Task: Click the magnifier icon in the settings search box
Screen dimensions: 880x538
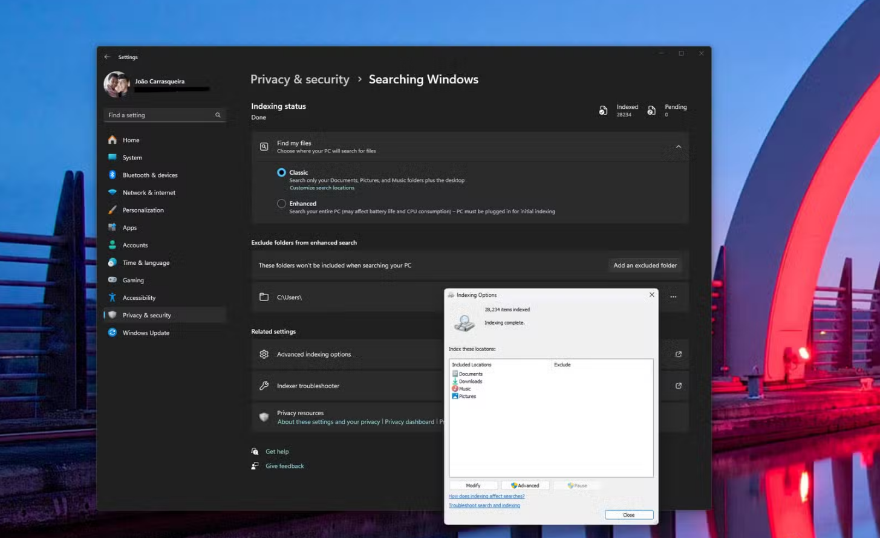Action: click(x=218, y=115)
